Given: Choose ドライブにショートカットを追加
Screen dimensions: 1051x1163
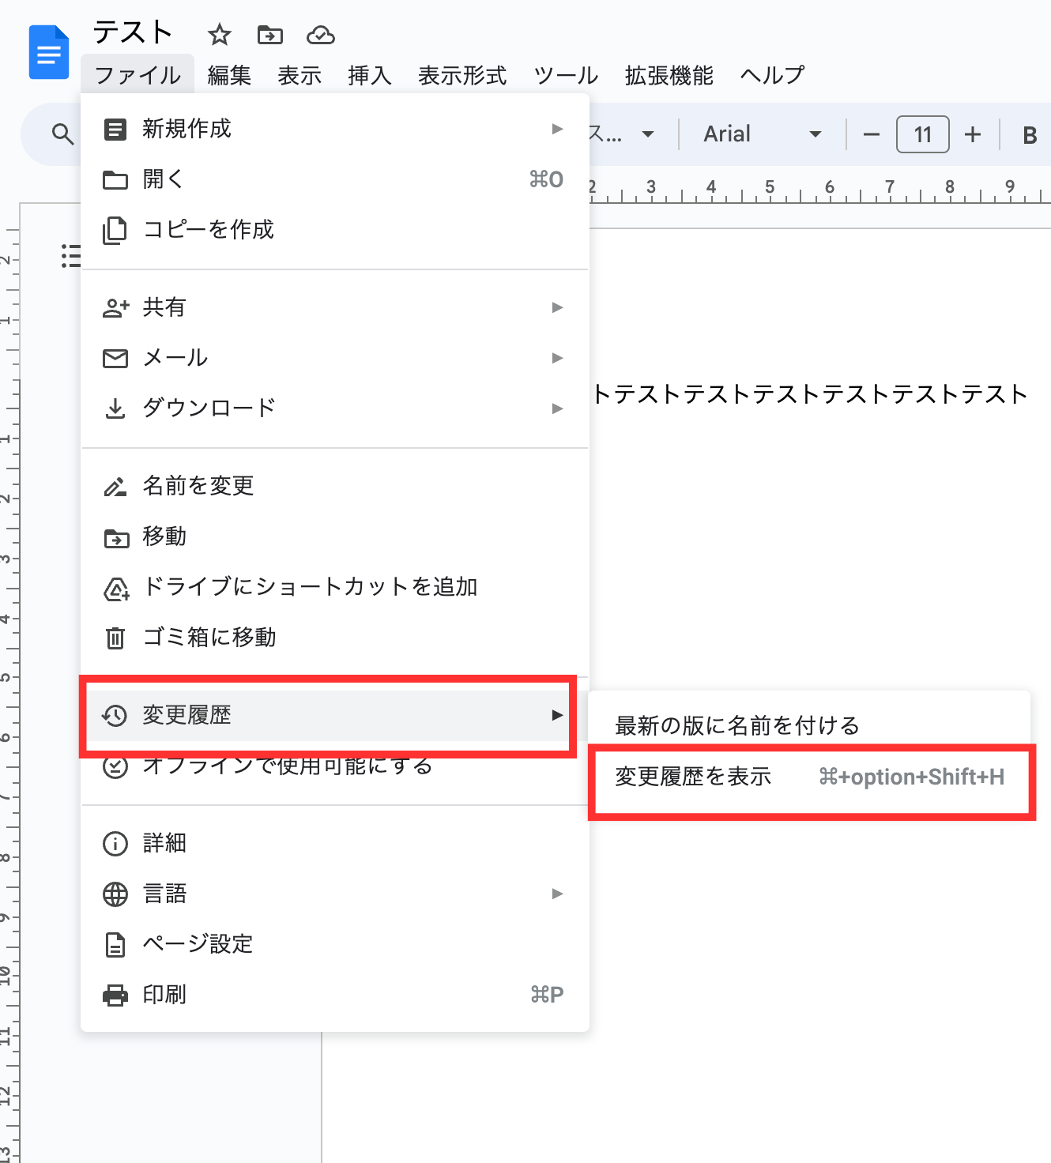Looking at the screenshot, I should (x=335, y=587).
